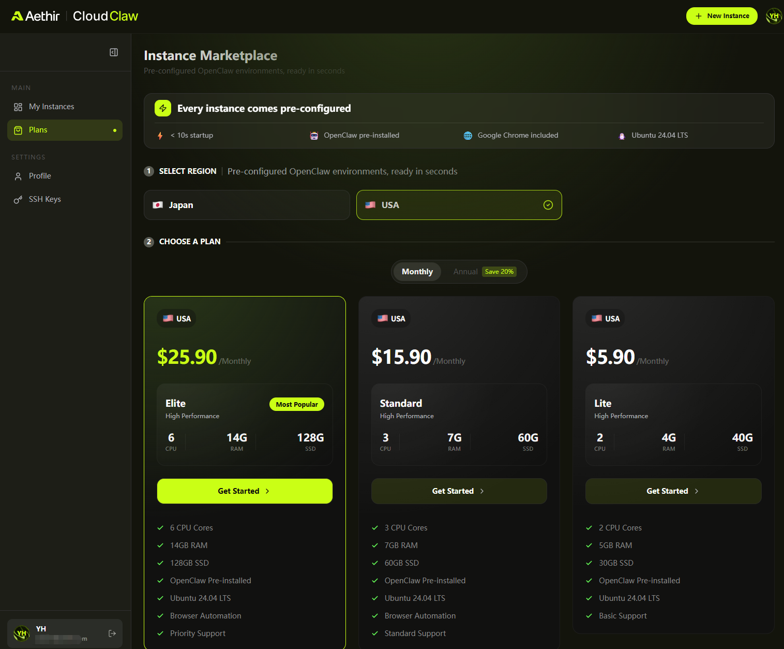784x649 pixels.
Task: Switch billing to Monthly
Action: point(417,272)
